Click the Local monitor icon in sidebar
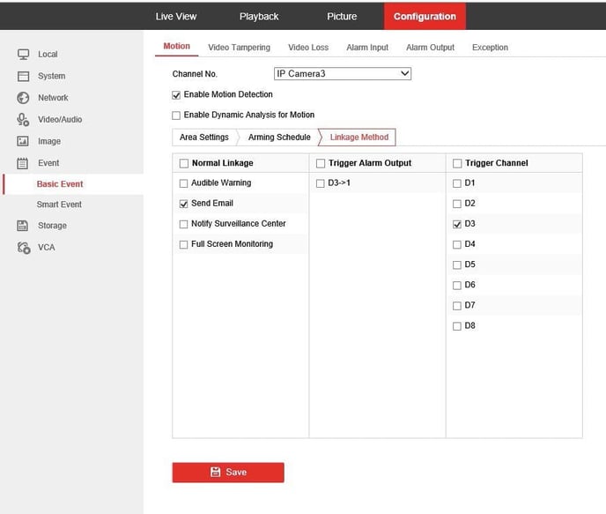 [x=24, y=55]
